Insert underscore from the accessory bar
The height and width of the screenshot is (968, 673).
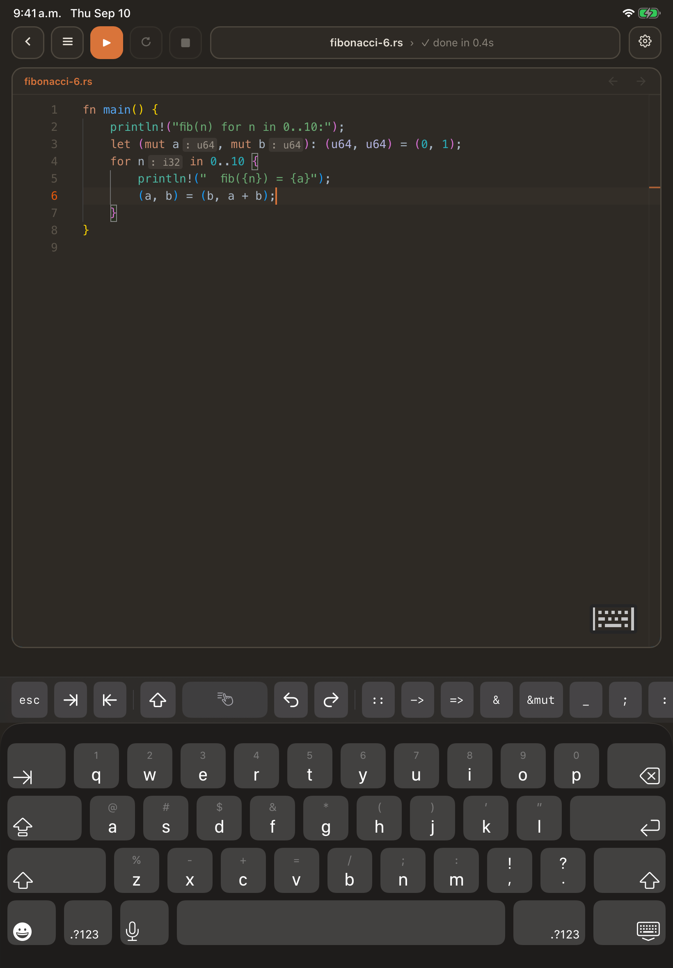coord(586,700)
